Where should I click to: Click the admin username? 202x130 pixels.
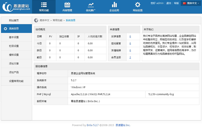(x=160, y=3)
